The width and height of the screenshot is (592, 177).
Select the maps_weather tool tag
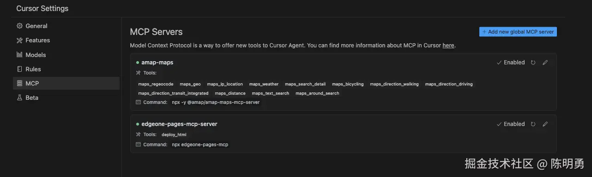[x=264, y=84]
